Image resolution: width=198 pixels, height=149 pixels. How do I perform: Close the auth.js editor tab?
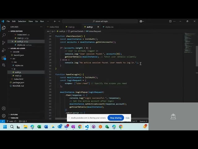98,27
